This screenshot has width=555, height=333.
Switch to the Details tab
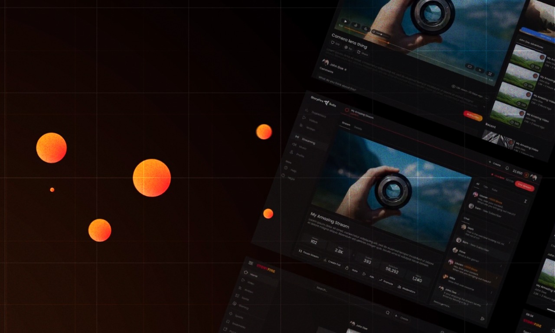pos(358,128)
